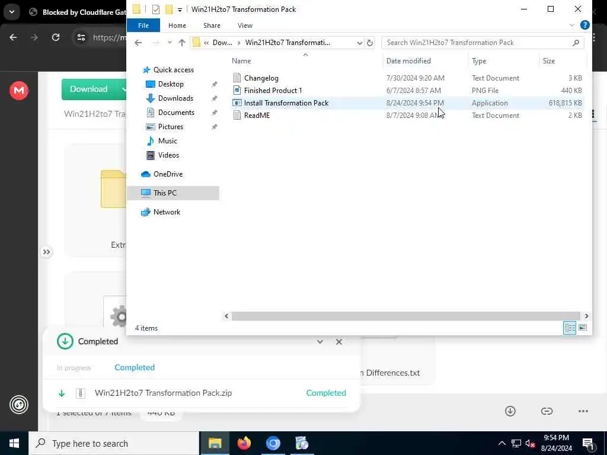Select Quick access in navigation pane
This screenshot has width=607, height=455.
tap(174, 70)
